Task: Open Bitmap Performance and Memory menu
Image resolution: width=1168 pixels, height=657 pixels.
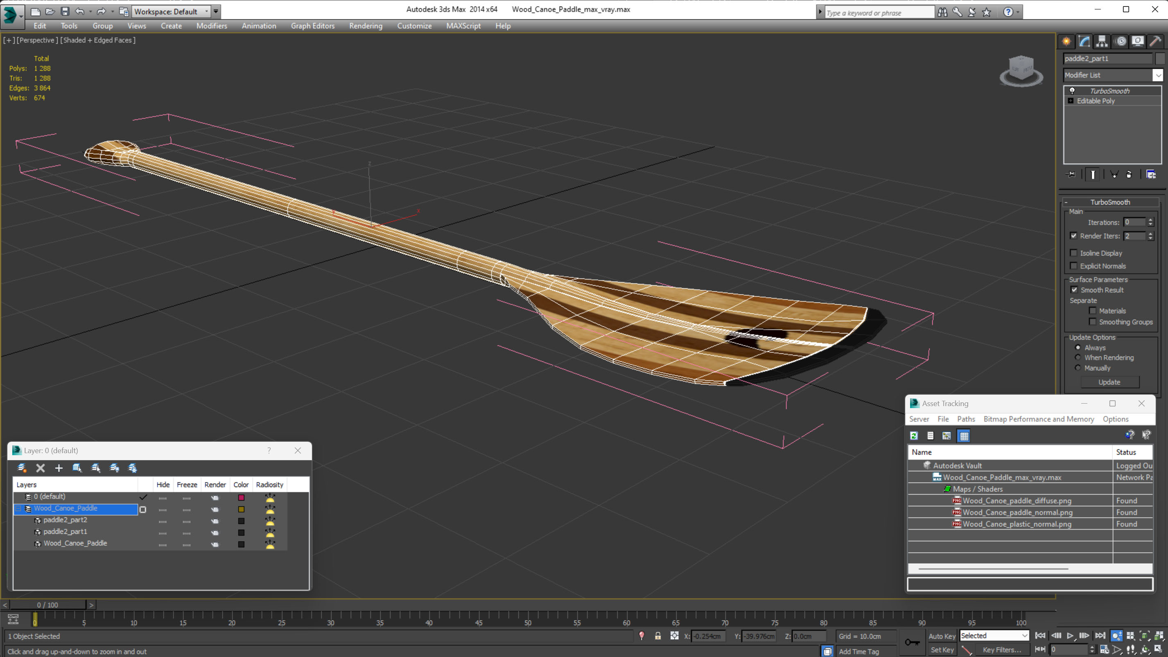Action: pos(1038,419)
